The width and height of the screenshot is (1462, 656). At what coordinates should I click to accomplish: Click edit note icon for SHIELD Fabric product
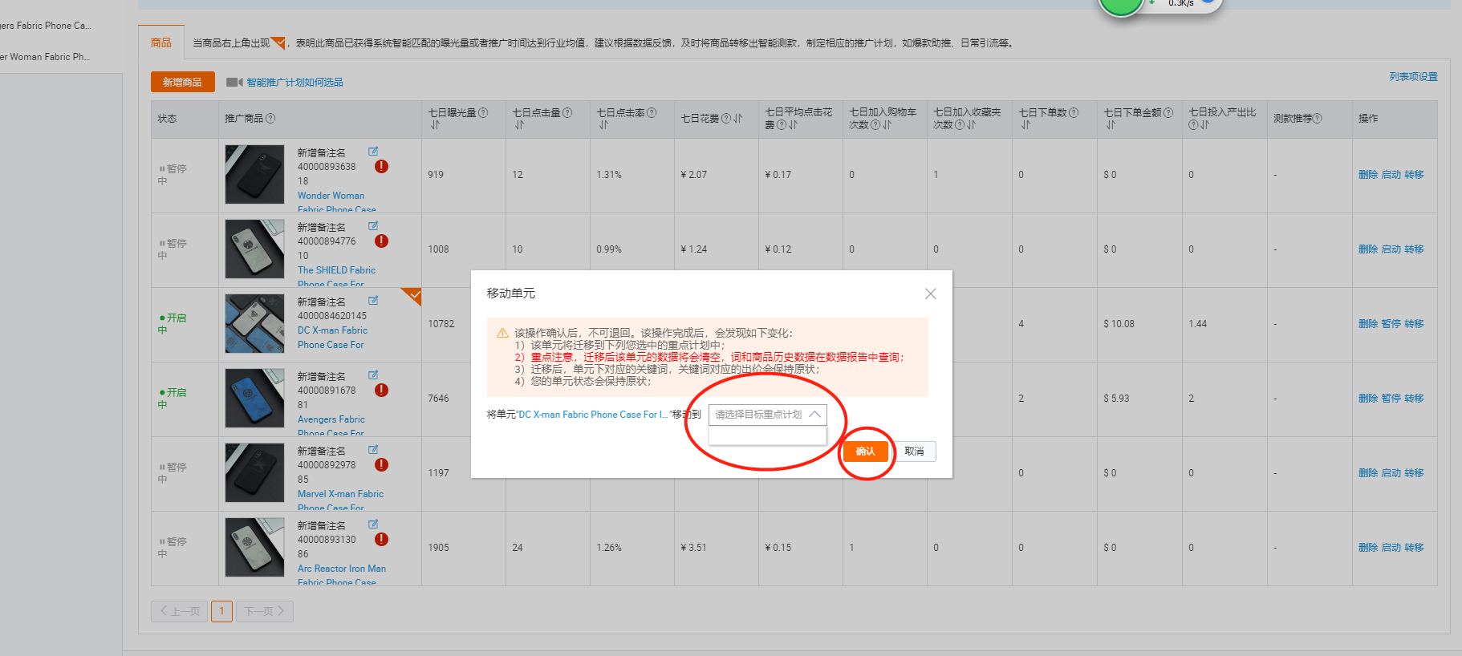pyautogui.click(x=373, y=225)
